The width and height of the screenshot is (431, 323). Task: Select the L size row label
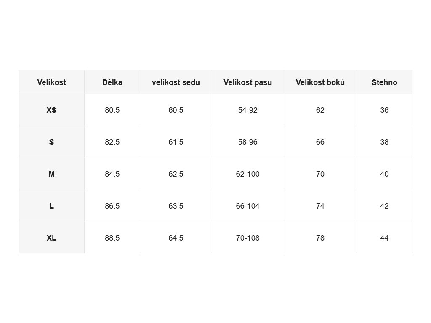(x=51, y=206)
